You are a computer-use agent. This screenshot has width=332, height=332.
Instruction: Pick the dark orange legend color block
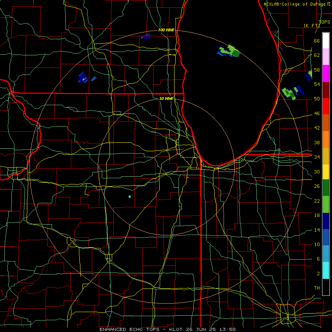click(x=326, y=123)
